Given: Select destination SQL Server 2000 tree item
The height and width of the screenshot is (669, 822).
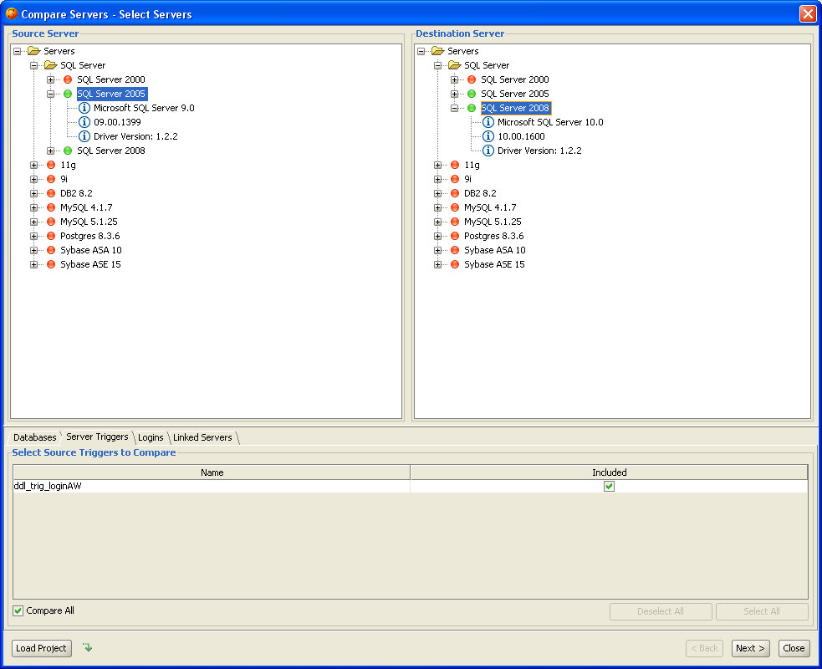Looking at the screenshot, I should [515, 79].
